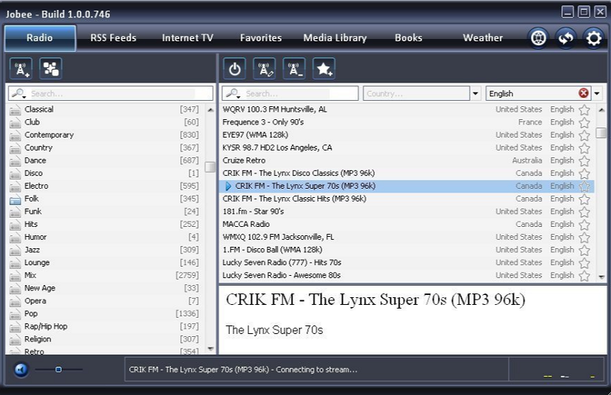
Task: Open the Country filter dropdown arrow
Action: tap(475, 93)
